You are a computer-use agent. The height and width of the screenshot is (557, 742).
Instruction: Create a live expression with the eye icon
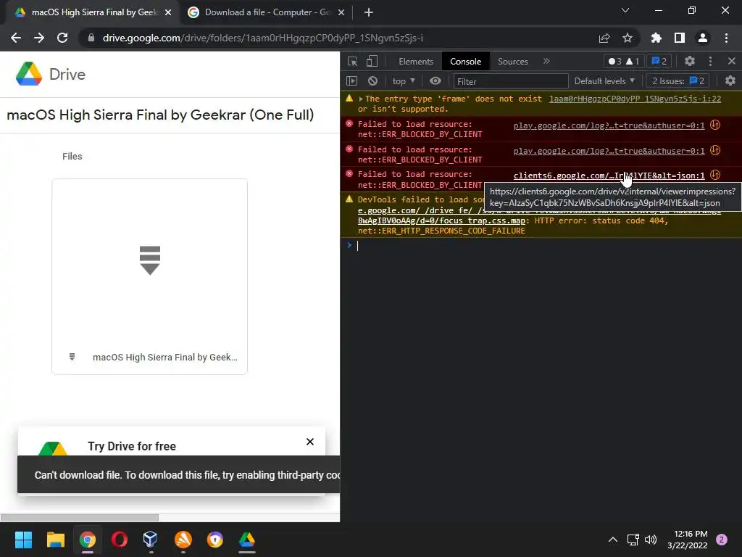(x=435, y=81)
